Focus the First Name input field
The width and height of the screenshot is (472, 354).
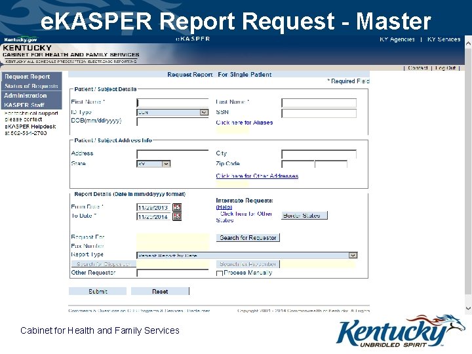(x=172, y=103)
